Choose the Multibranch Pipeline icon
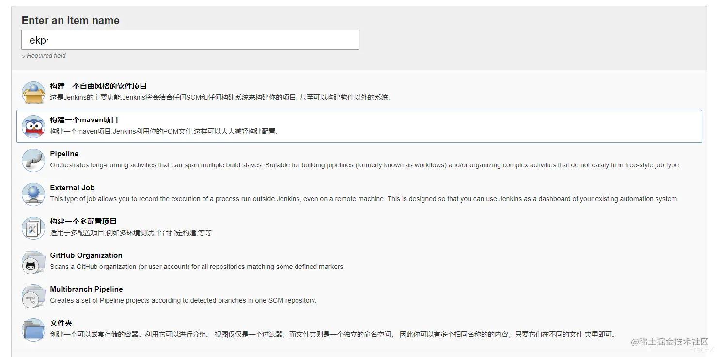This screenshot has height=357, width=719. click(33, 296)
